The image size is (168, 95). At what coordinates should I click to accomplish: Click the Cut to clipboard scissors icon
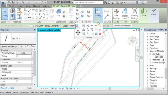[x=77, y=10]
